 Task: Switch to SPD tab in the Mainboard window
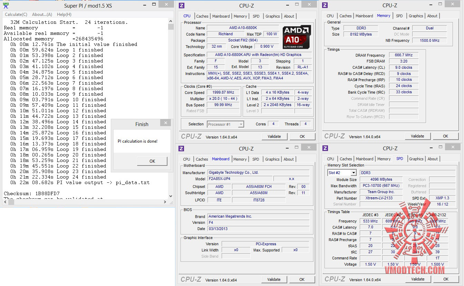click(x=255, y=159)
